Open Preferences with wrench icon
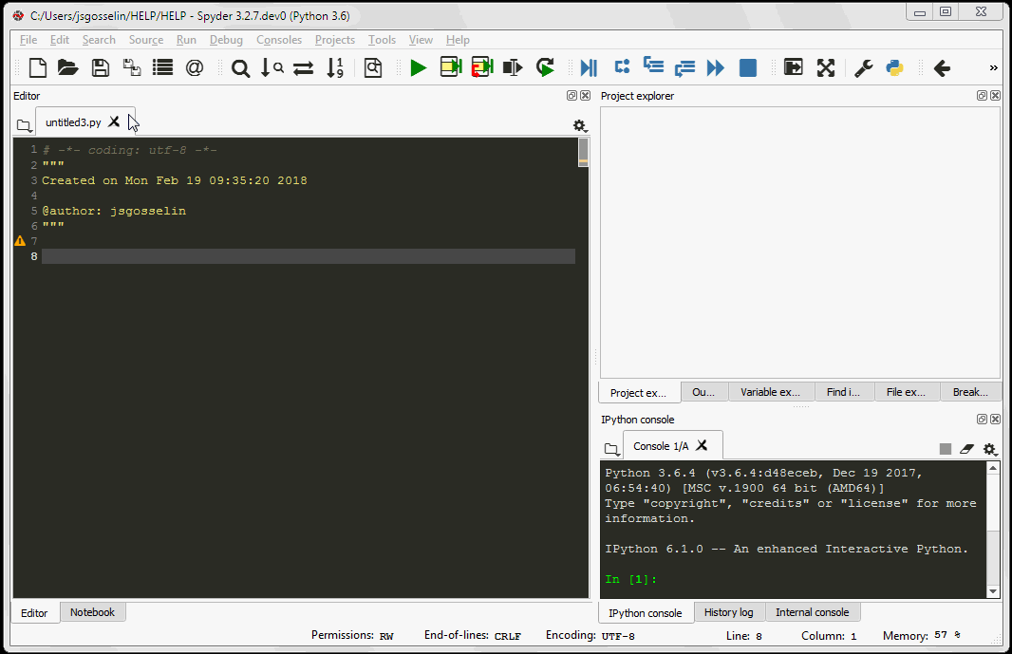Screen dimensions: 1012x654 point(864,67)
